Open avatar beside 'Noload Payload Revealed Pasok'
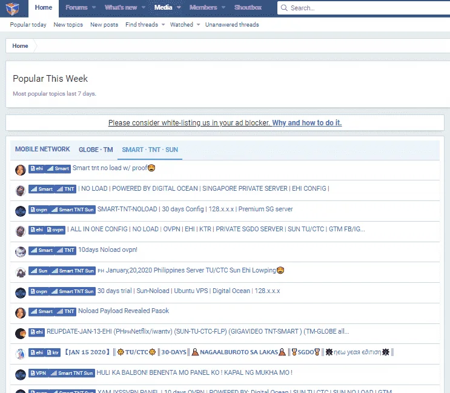 [21, 313]
